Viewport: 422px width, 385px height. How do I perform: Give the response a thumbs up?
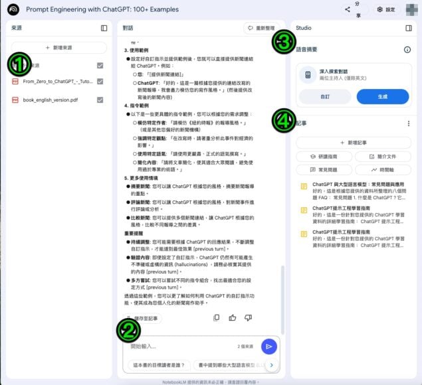(x=233, y=318)
